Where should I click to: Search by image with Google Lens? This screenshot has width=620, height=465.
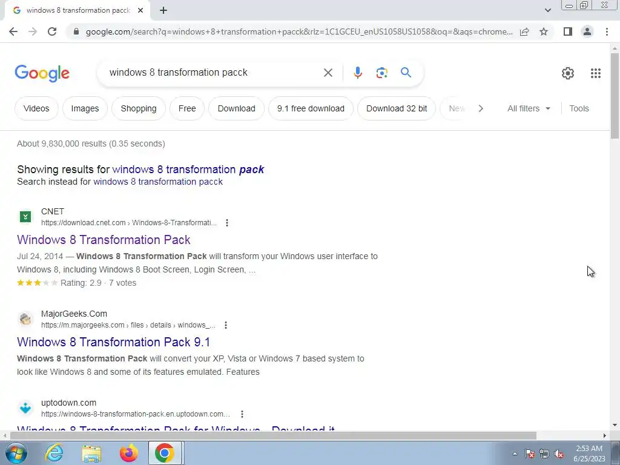381,73
